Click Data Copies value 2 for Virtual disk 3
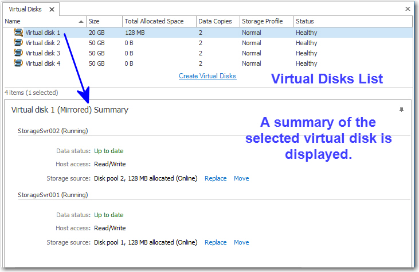The image size is (419, 272). (201, 53)
